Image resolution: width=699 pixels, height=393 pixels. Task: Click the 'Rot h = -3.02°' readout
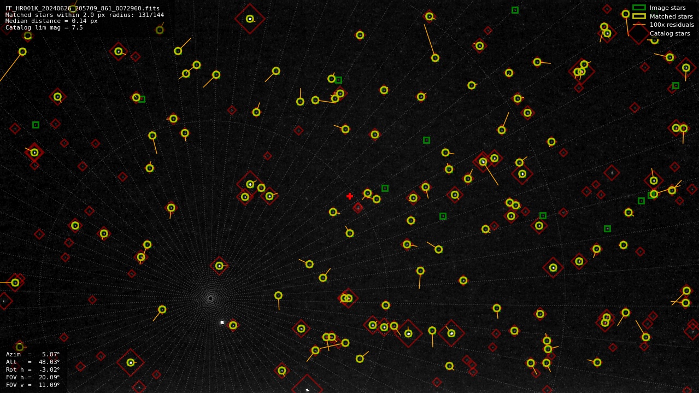(33, 369)
